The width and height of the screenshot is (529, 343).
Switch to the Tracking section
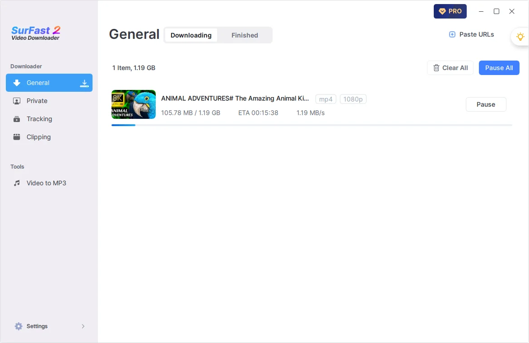pyautogui.click(x=40, y=119)
